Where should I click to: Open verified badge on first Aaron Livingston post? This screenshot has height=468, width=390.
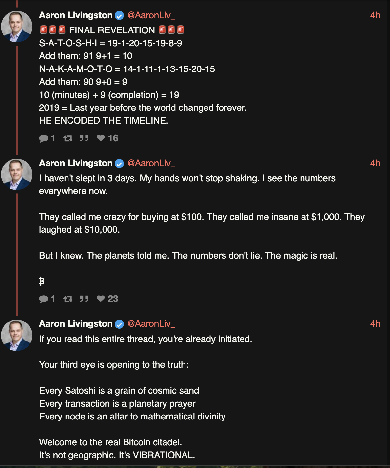pyautogui.click(x=119, y=15)
